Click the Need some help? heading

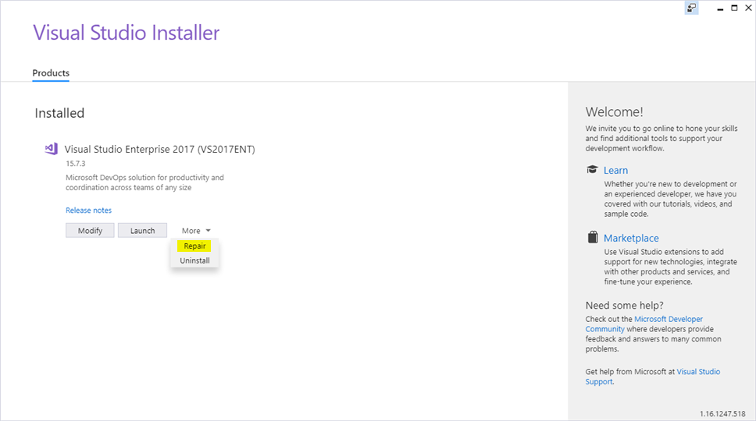(x=624, y=306)
